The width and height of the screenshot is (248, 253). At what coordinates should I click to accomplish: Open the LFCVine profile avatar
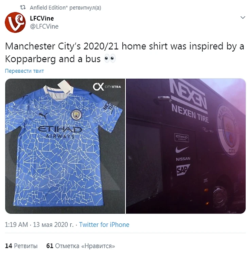(x=15, y=22)
